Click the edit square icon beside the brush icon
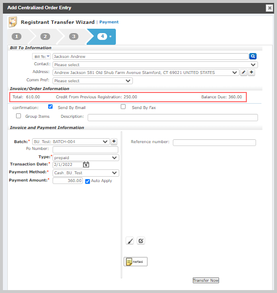The width and height of the screenshot is (277, 293). pos(141,240)
